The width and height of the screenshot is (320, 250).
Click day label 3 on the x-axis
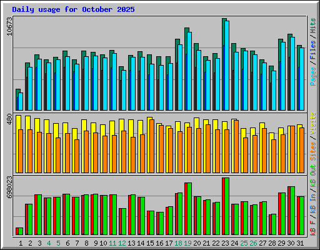(x=39, y=243)
